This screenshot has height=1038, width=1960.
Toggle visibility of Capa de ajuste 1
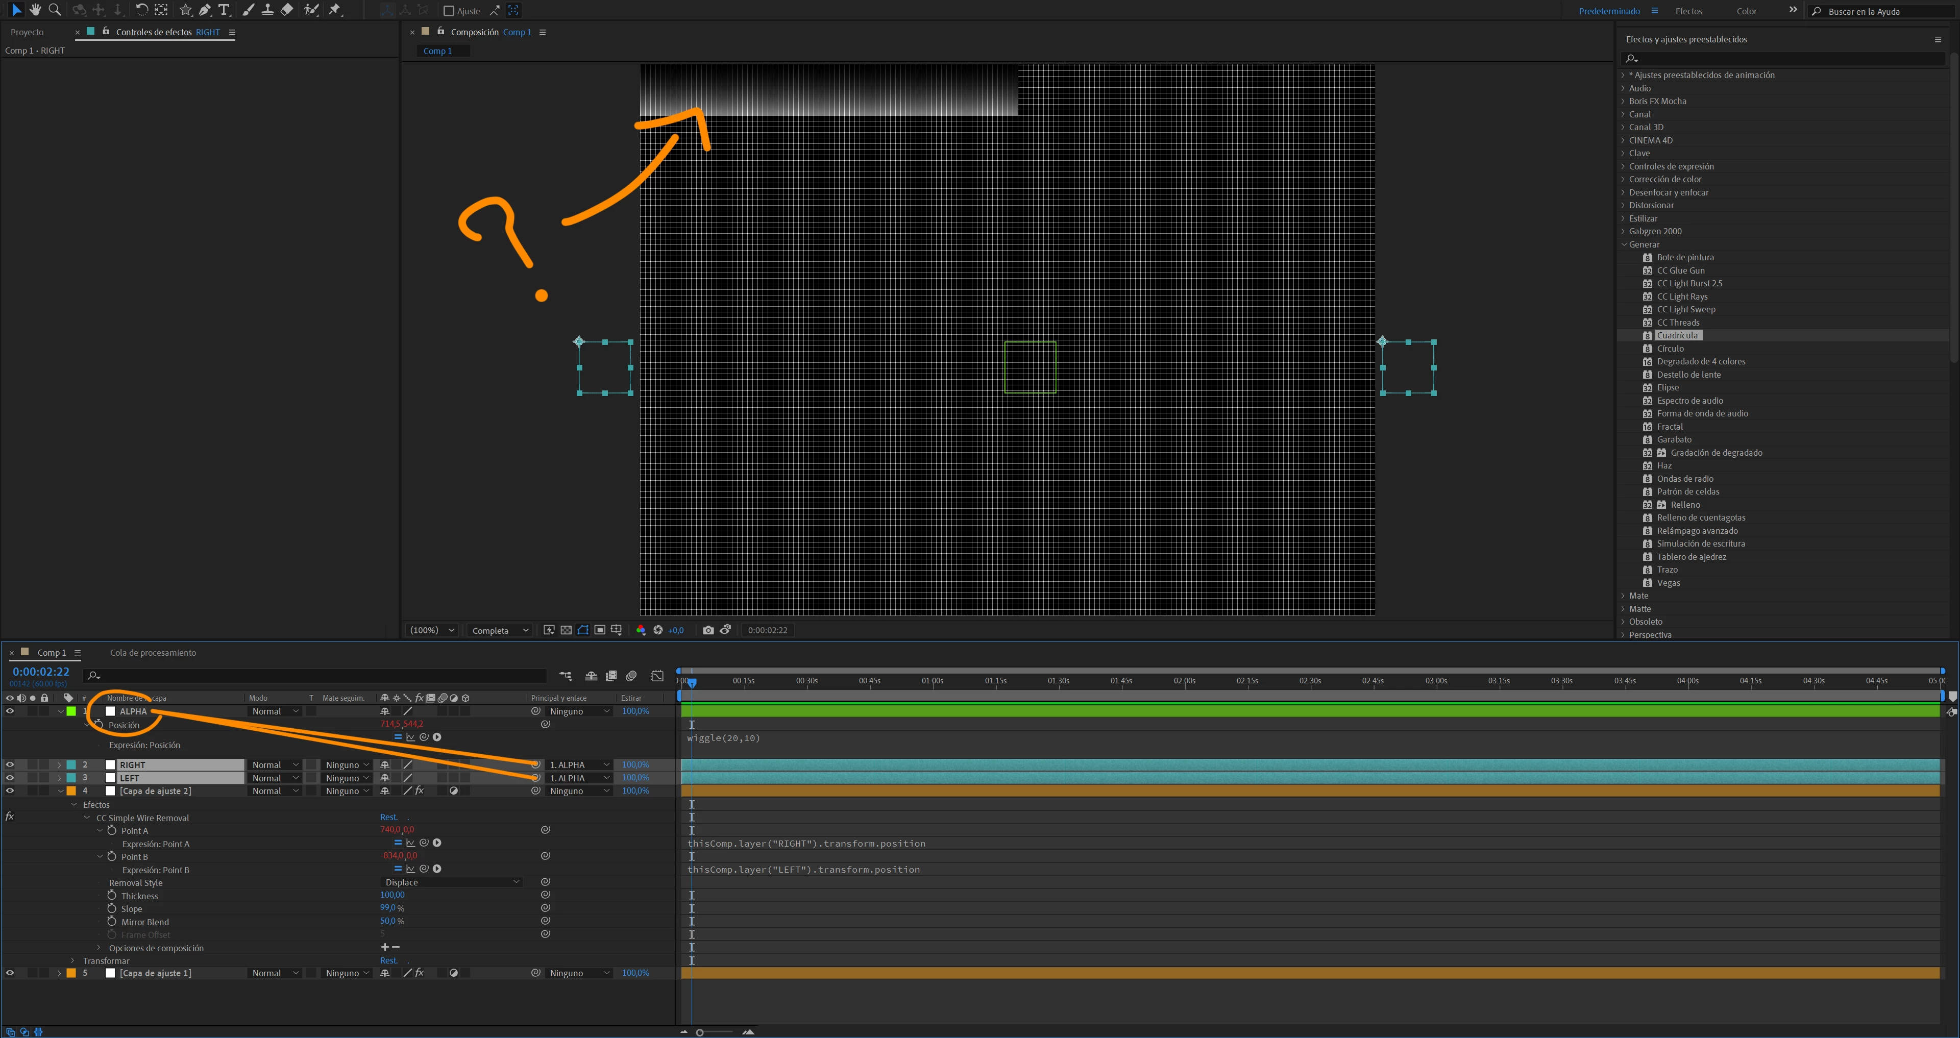click(x=10, y=973)
